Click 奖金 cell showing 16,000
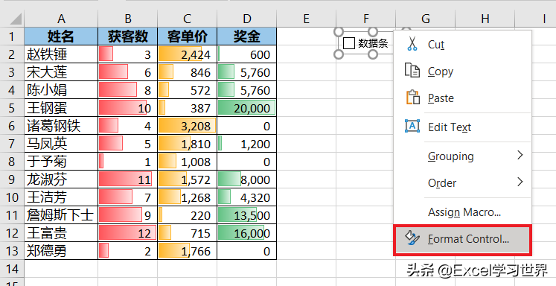The height and width of the screenshot is (286, 556). tap(247, 233)
